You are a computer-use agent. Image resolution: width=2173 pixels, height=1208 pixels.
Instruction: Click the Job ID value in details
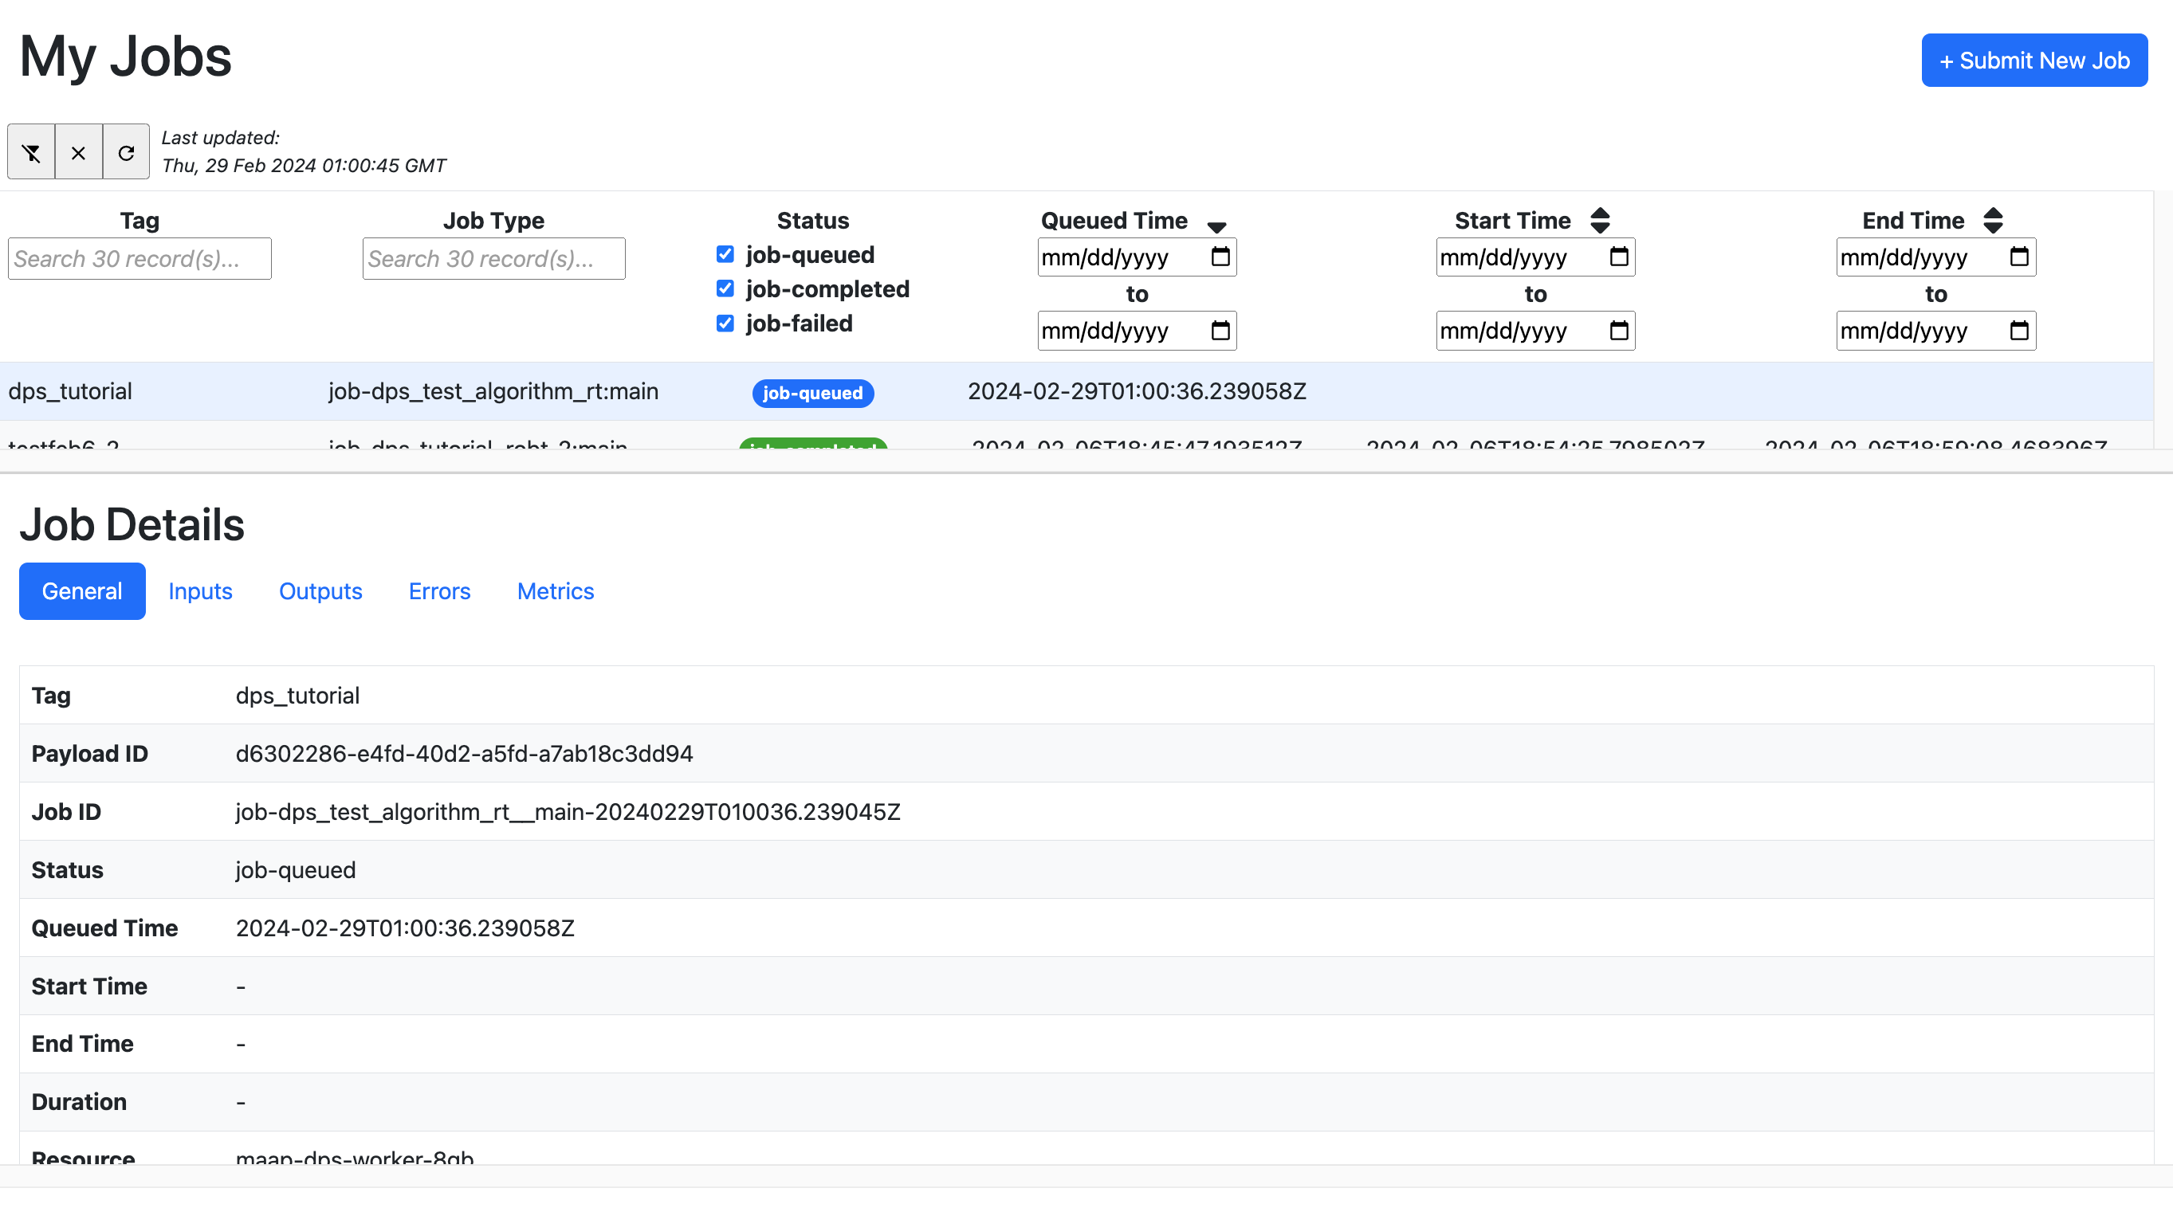[568, 811]
